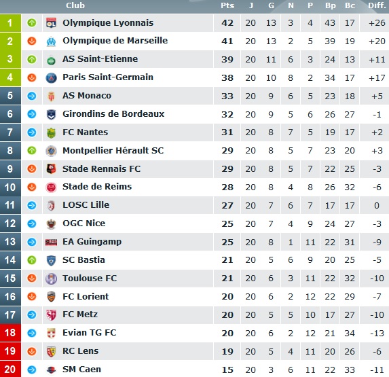The width and height of the screenshot is (389, 377).
Task: Click the FC Metz crest icon
Action: pyautogui.click(x=51, y=315)
